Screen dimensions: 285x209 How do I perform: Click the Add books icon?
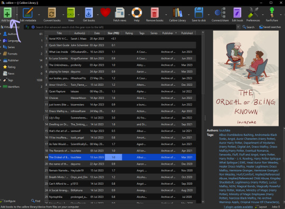(x=7, y=13)
